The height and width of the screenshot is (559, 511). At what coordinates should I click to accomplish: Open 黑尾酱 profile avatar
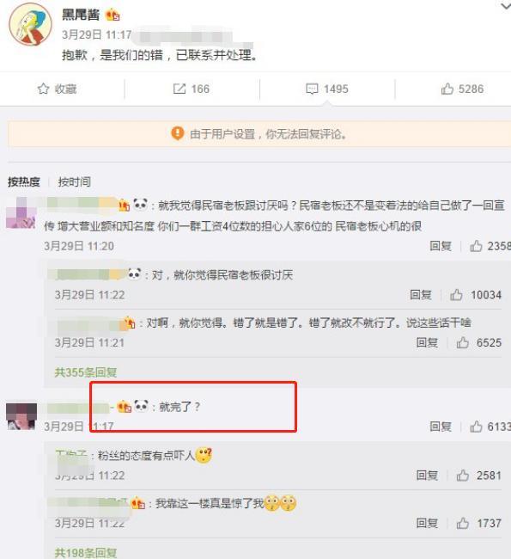[x=30, y=24]
